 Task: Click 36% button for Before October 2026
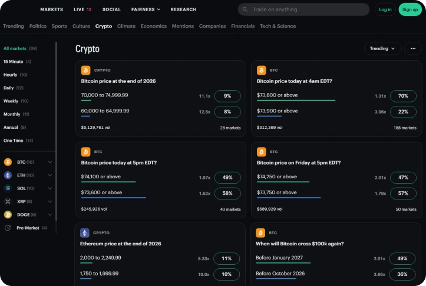pos(402,274)
